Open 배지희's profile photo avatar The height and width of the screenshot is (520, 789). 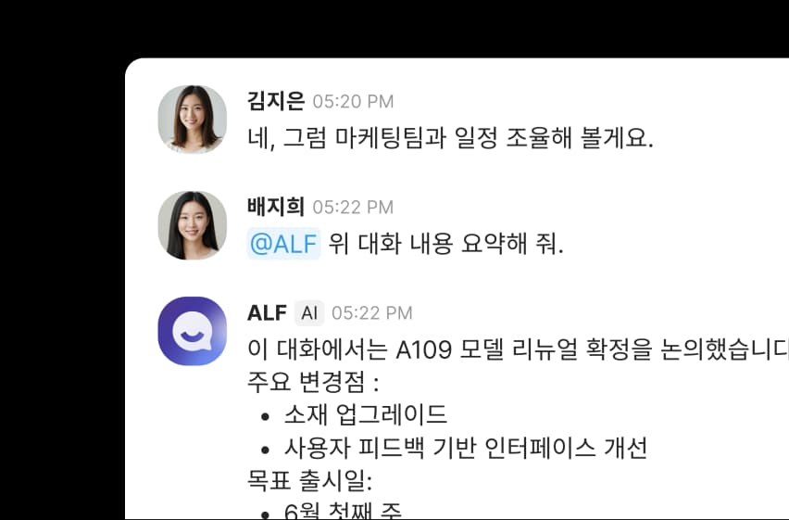193,225
